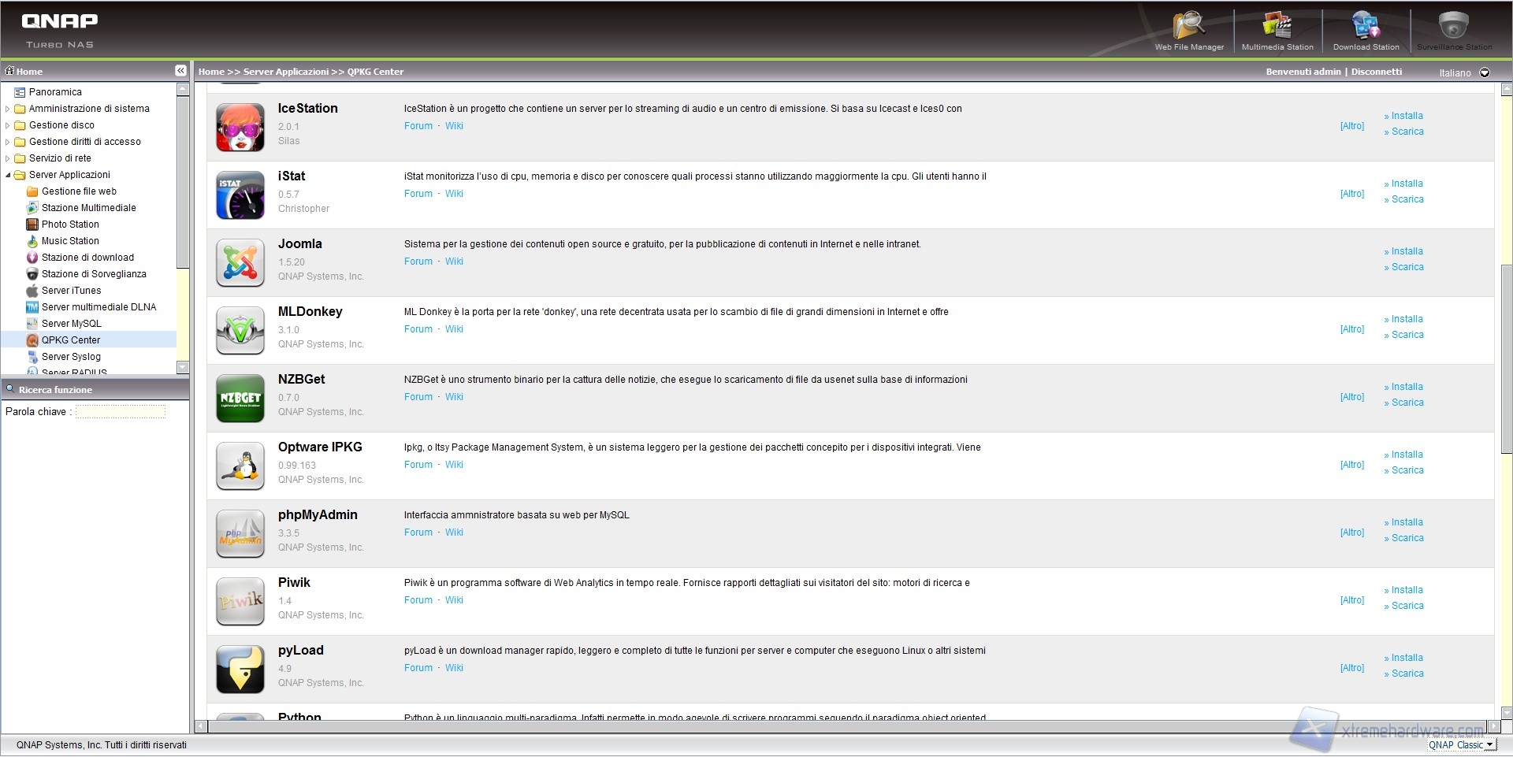Click Disconnetti to log out
The width and height of the screenshot is (1513, 757).
(x=1377, y=72)
